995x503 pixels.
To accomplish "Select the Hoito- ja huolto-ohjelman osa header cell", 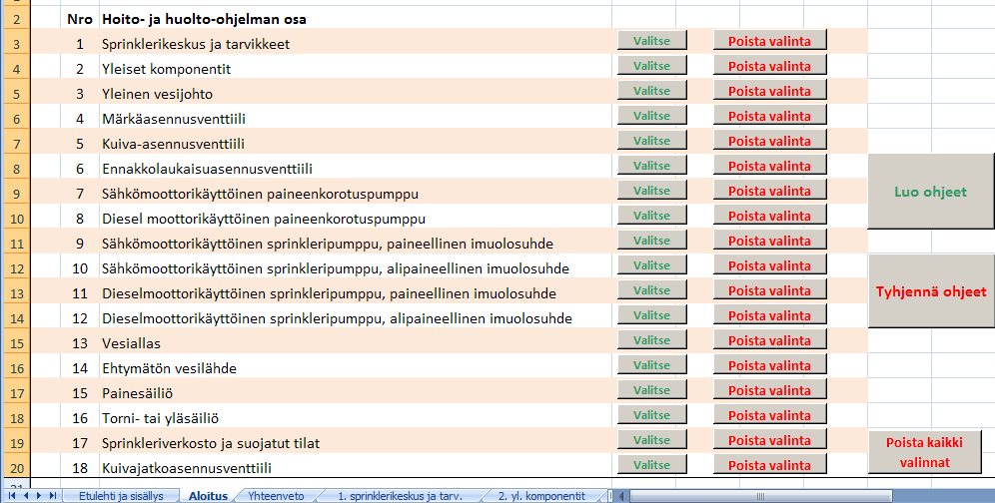I will click(x=356, y=19).
